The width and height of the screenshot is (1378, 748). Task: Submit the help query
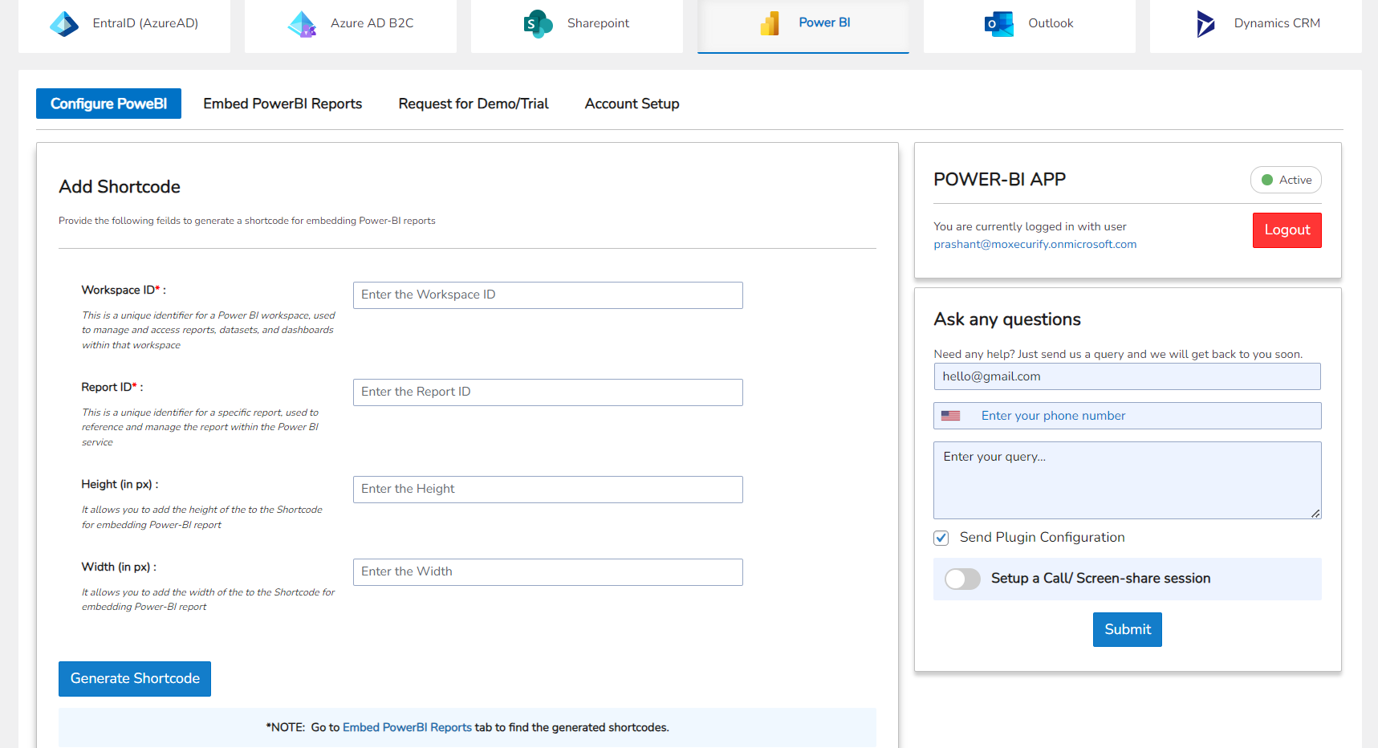1127,629
